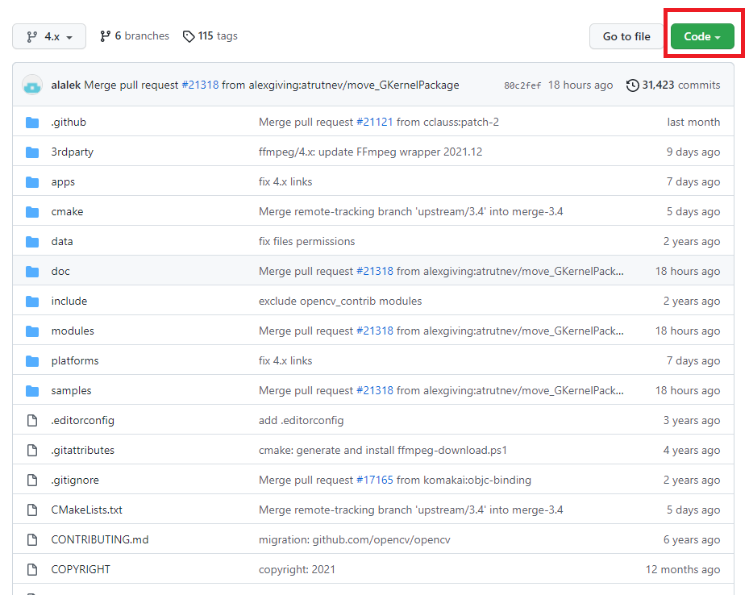Click 'copyright: 2021' commit message

tap(297, 570)
